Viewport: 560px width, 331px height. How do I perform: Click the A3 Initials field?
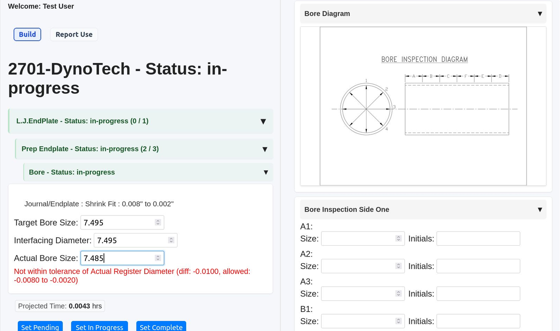coord(478,294)
